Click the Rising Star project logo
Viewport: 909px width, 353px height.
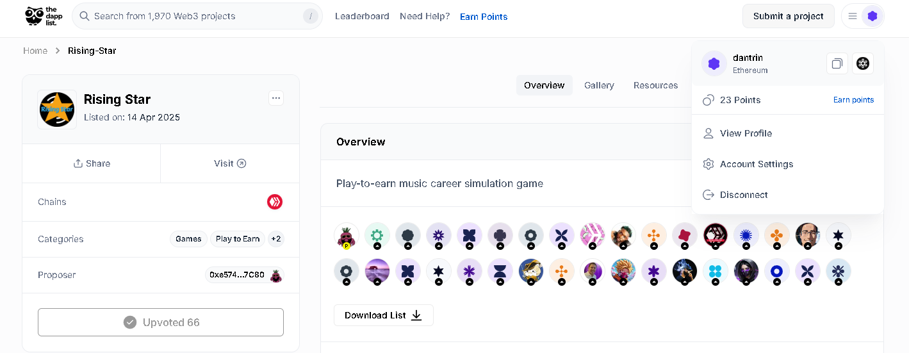click(57, 110)
